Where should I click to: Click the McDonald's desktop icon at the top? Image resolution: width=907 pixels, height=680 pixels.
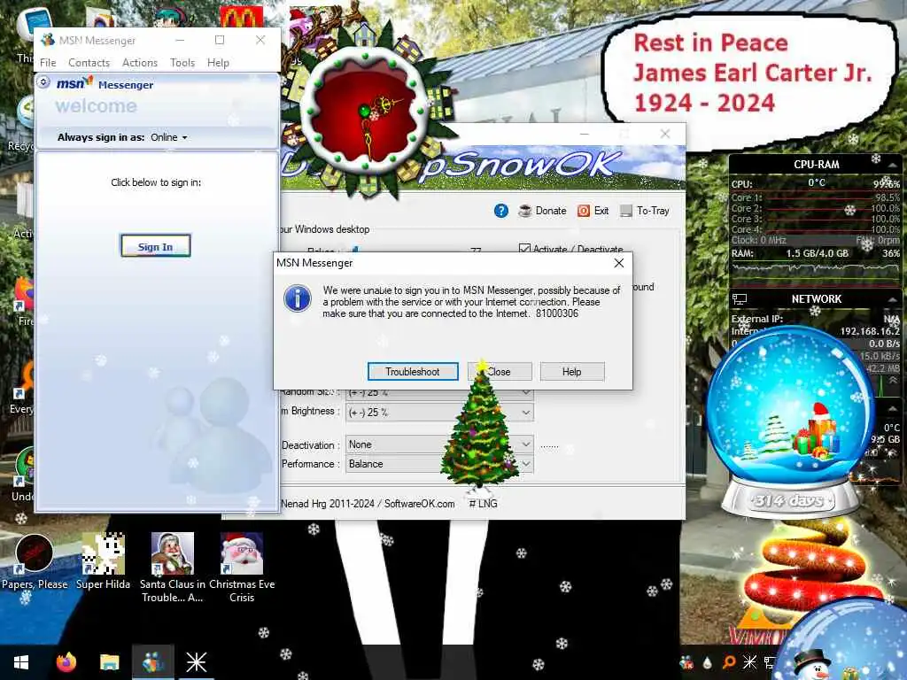tap(241, 18)
